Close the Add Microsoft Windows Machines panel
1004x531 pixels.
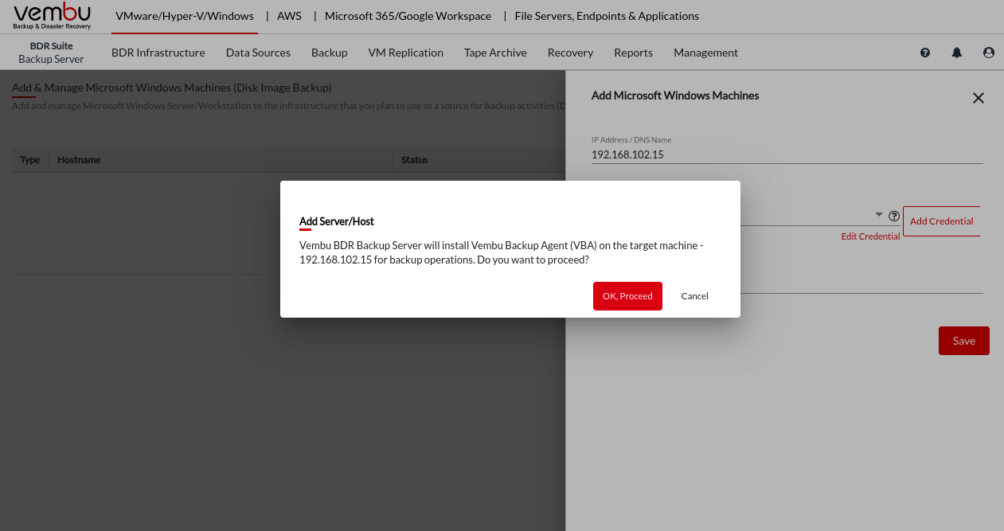pyautogui.click(x=979, y=98)
